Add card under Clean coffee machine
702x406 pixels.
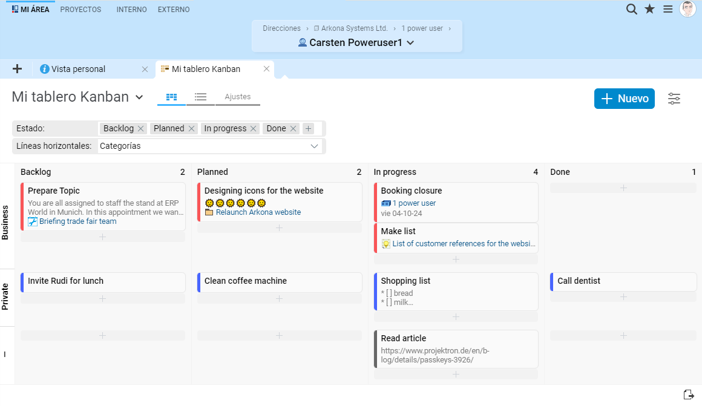(280, 298)
